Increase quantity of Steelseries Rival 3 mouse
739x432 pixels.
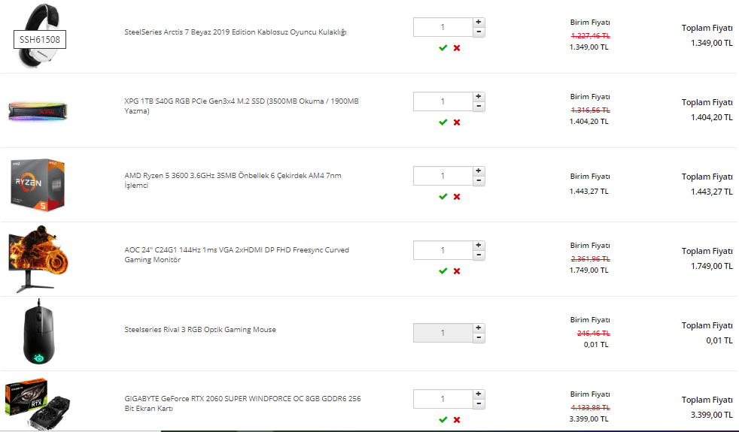(479, 328)
